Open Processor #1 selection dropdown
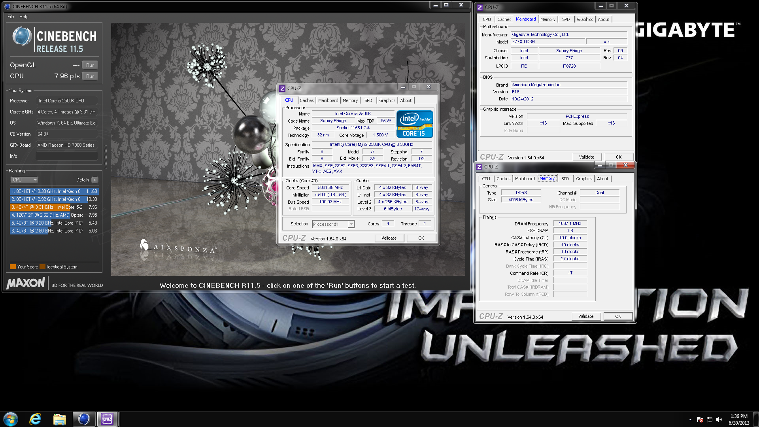 (333, 224)
